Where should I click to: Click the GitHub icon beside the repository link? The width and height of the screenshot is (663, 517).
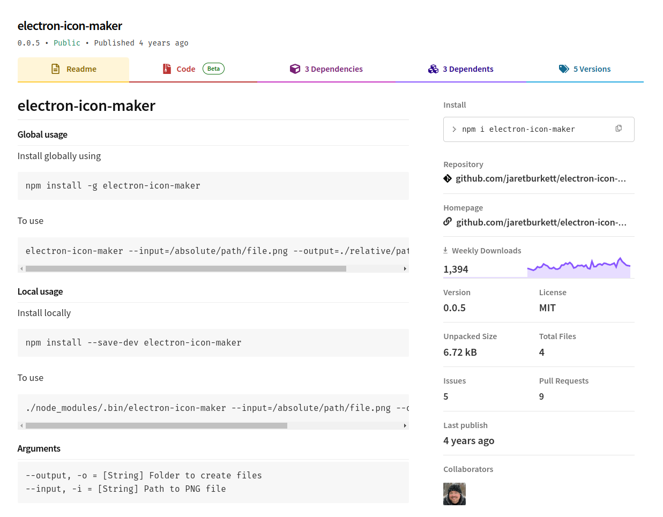[x=448, y=178]
